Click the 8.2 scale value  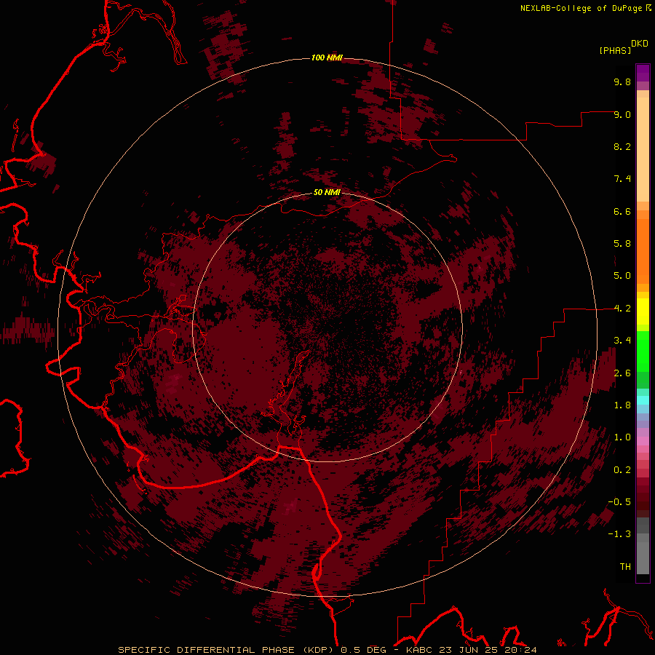coord(622,146)
